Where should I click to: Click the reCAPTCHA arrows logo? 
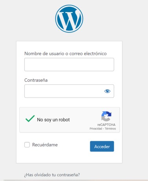tap(106, 116)
